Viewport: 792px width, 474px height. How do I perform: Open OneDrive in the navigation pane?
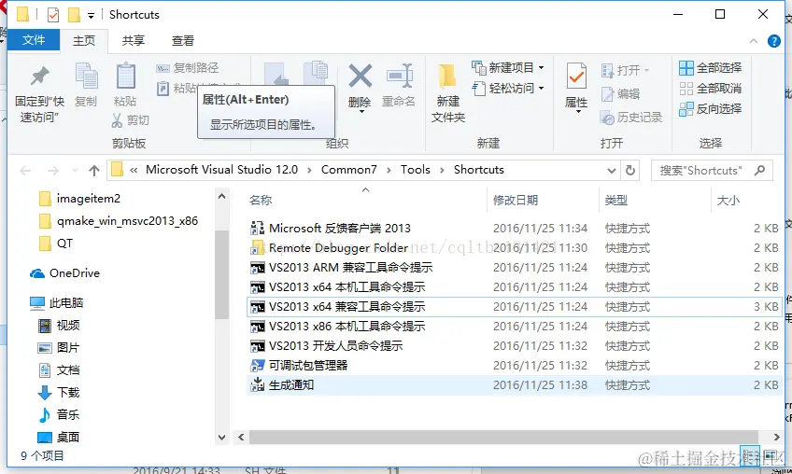pyautogui.click(x=64, y=273)
